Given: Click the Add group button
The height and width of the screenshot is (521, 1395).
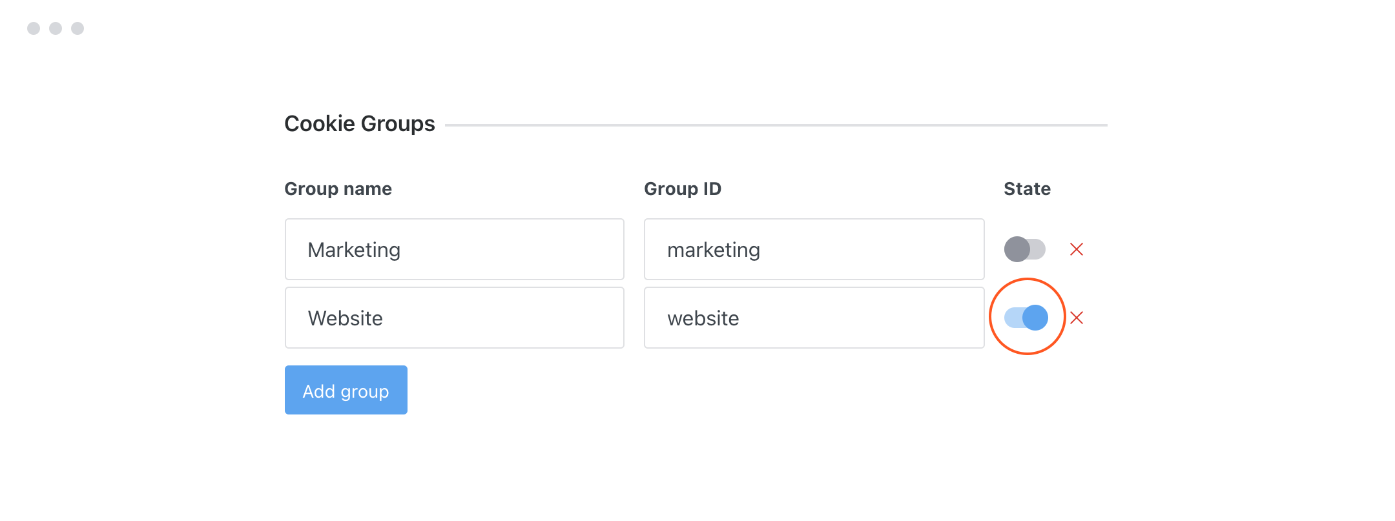Looking at the screenshot, I should tap(346, 389).
